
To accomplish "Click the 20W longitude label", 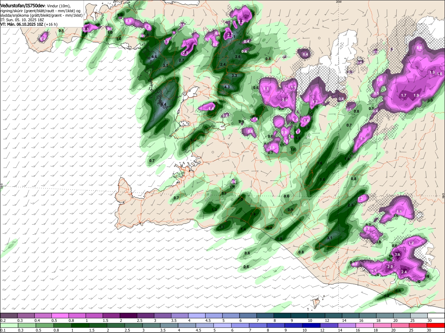I will point(339,2).
